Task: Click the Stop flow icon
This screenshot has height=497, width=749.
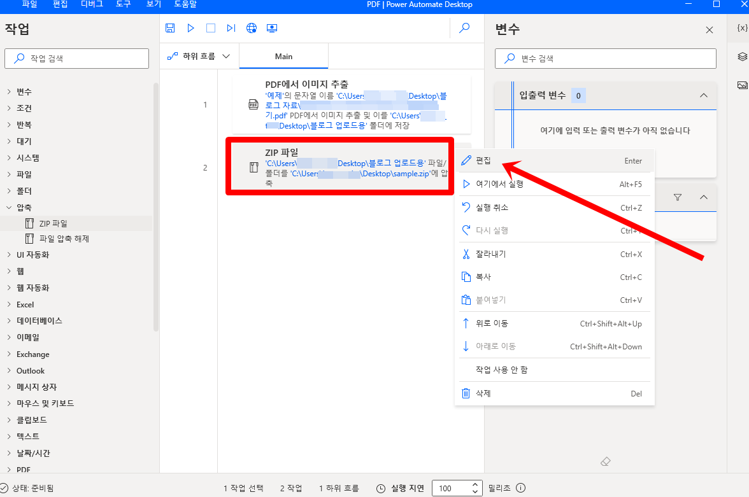Action: 211,27
